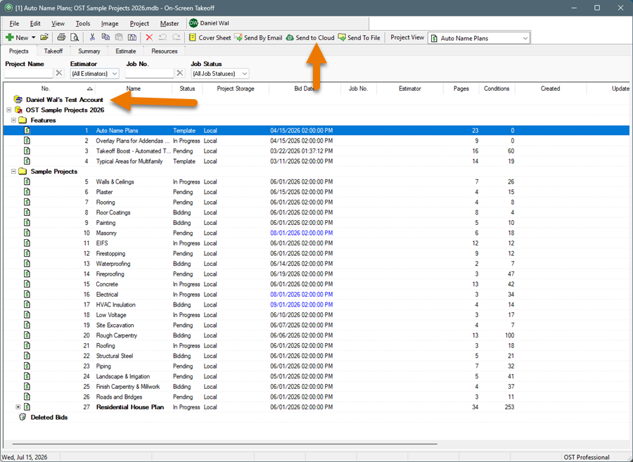The height and width of the screenshot is (462, 633).
Task: Select the Landscape & Irrigation project
Action: [x=316, y=376]
